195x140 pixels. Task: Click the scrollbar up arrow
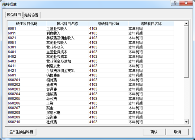point(186,23)
